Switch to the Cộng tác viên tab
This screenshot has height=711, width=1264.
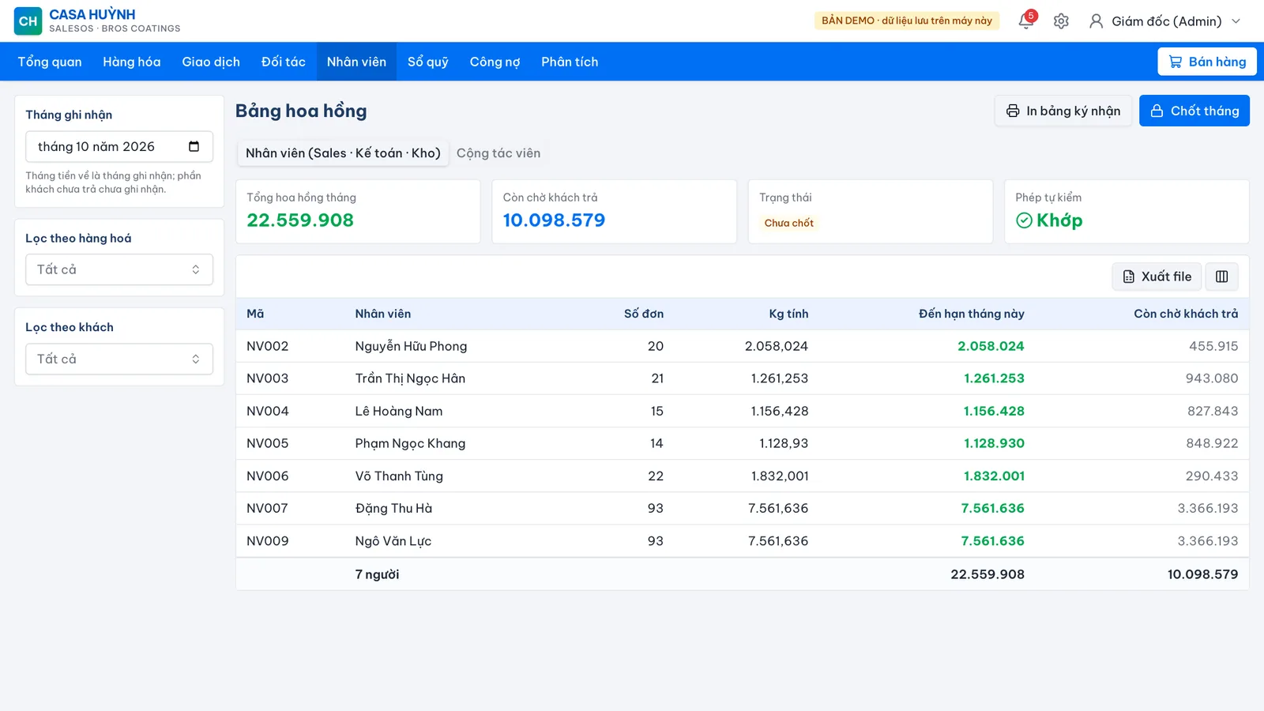pyautogui.click(x=498, y=153)
